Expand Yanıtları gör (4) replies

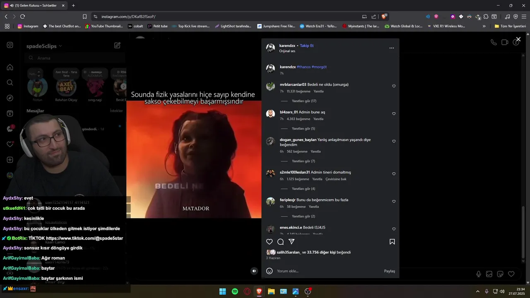coord(304,189)
